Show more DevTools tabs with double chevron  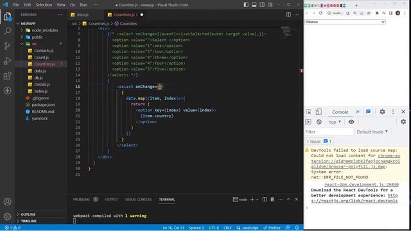[x=358, y=112]
